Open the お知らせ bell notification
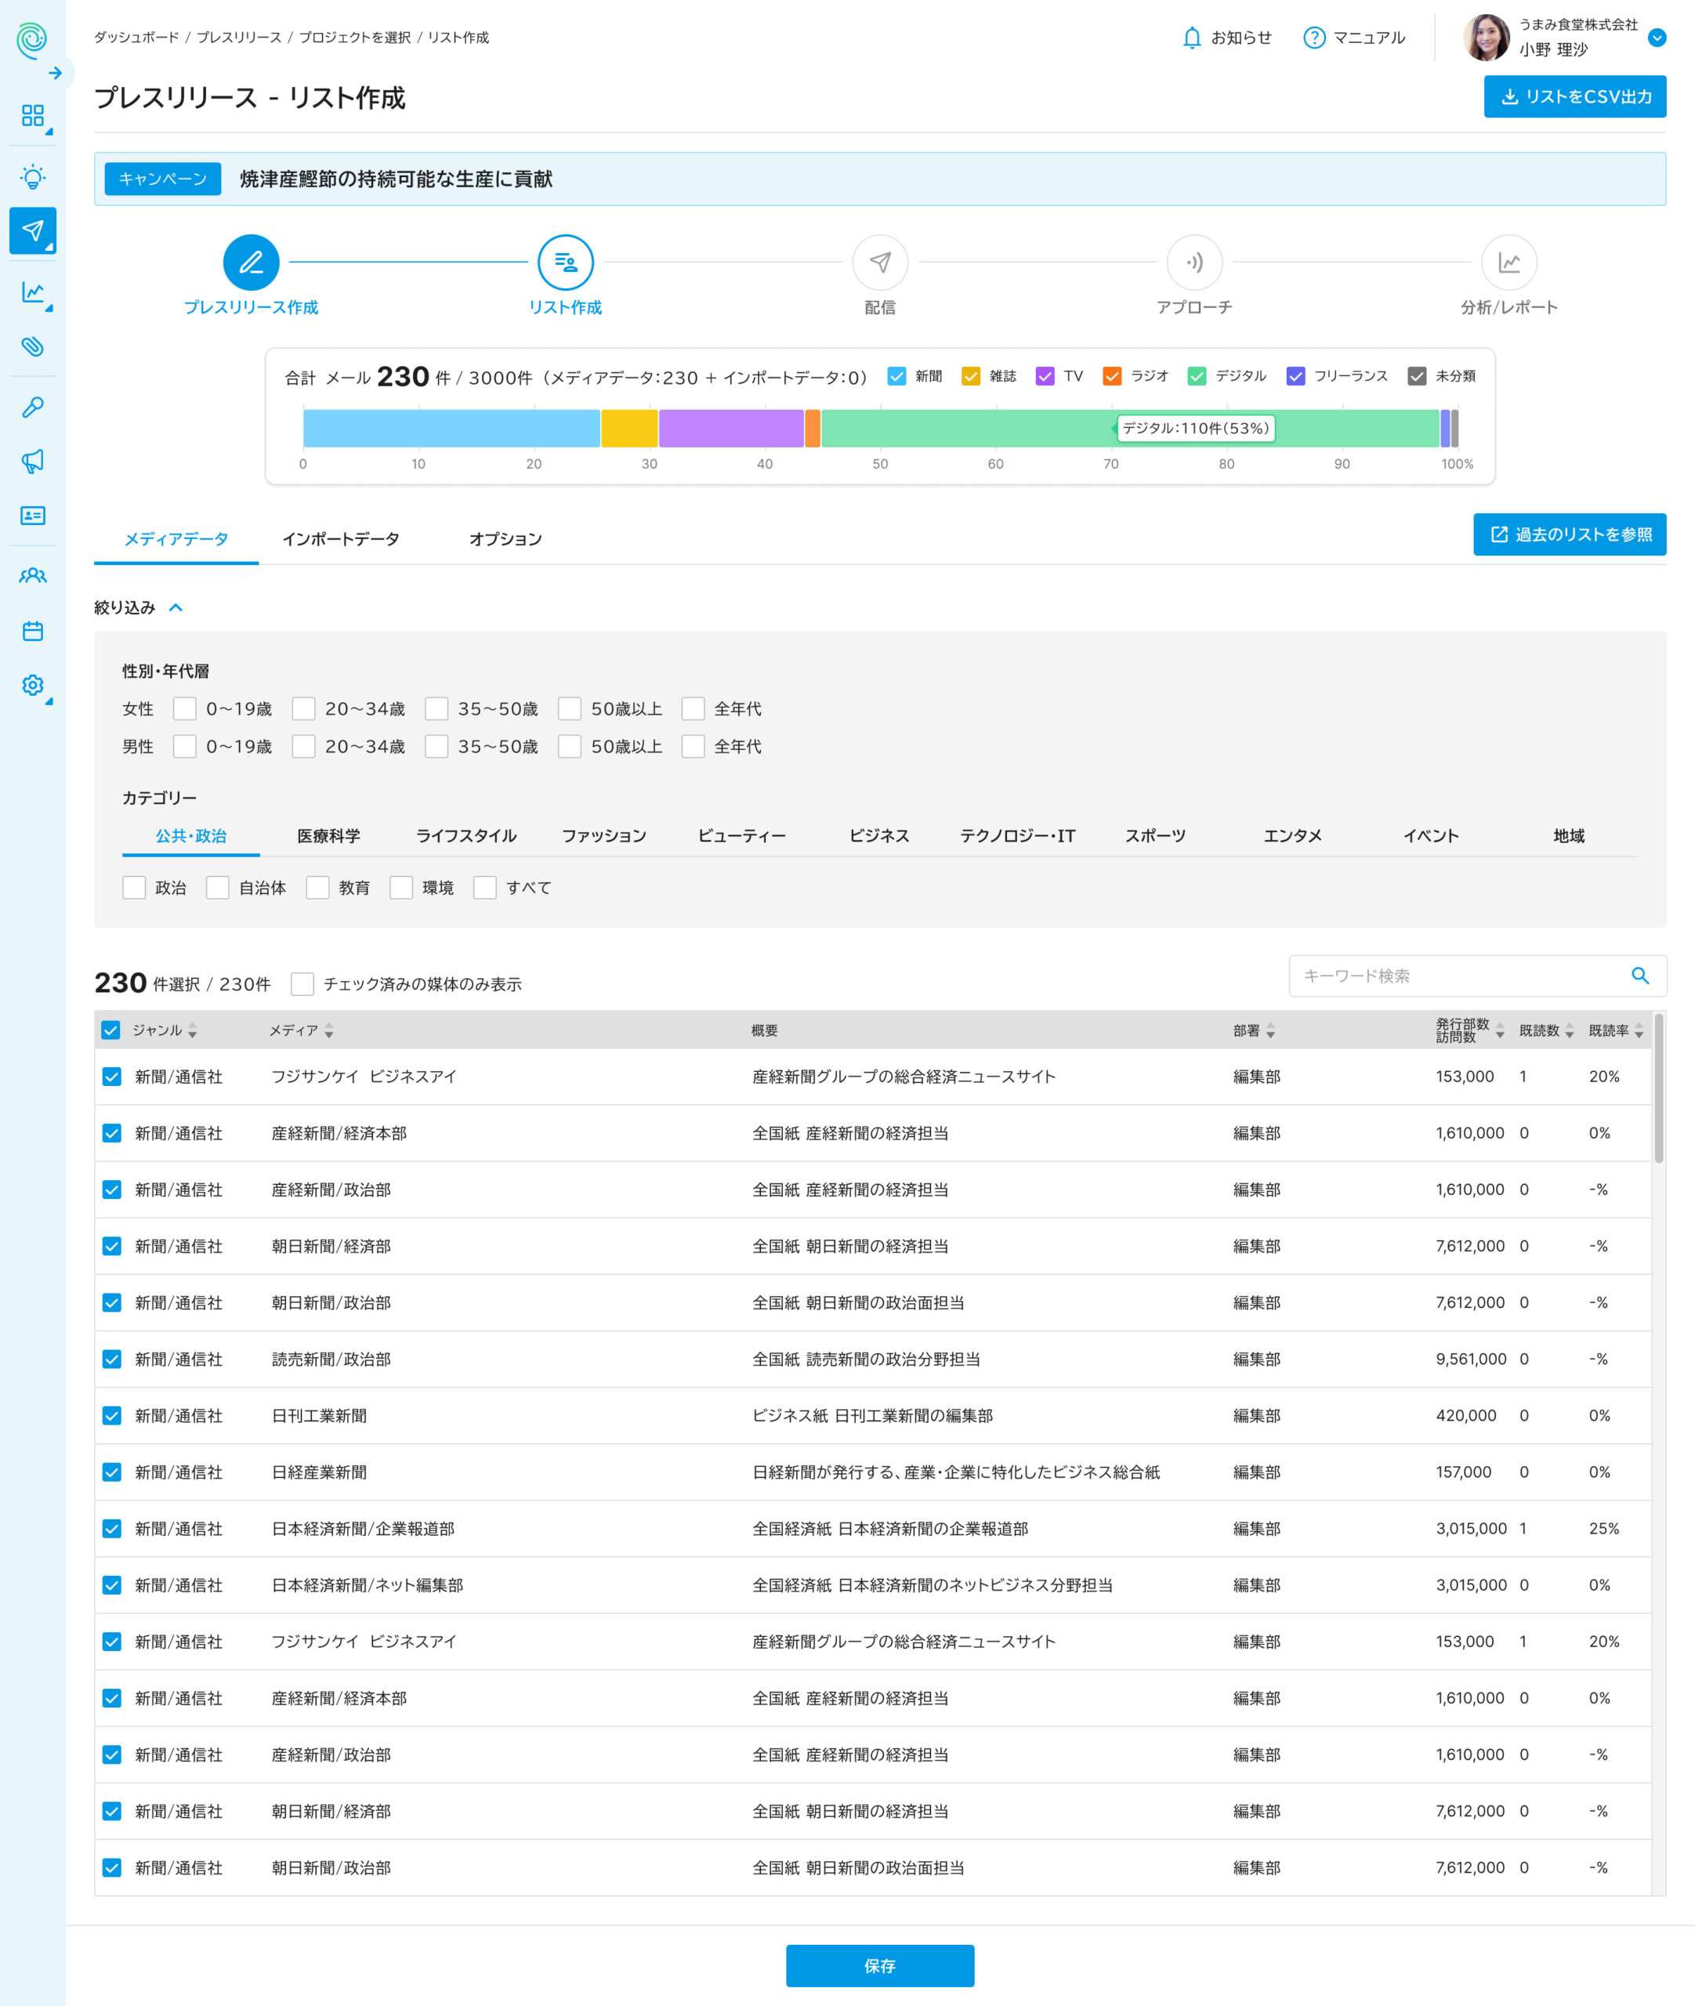Image resolution: width=1695 pixels, height=2006 pixels. click(1191, 38)
